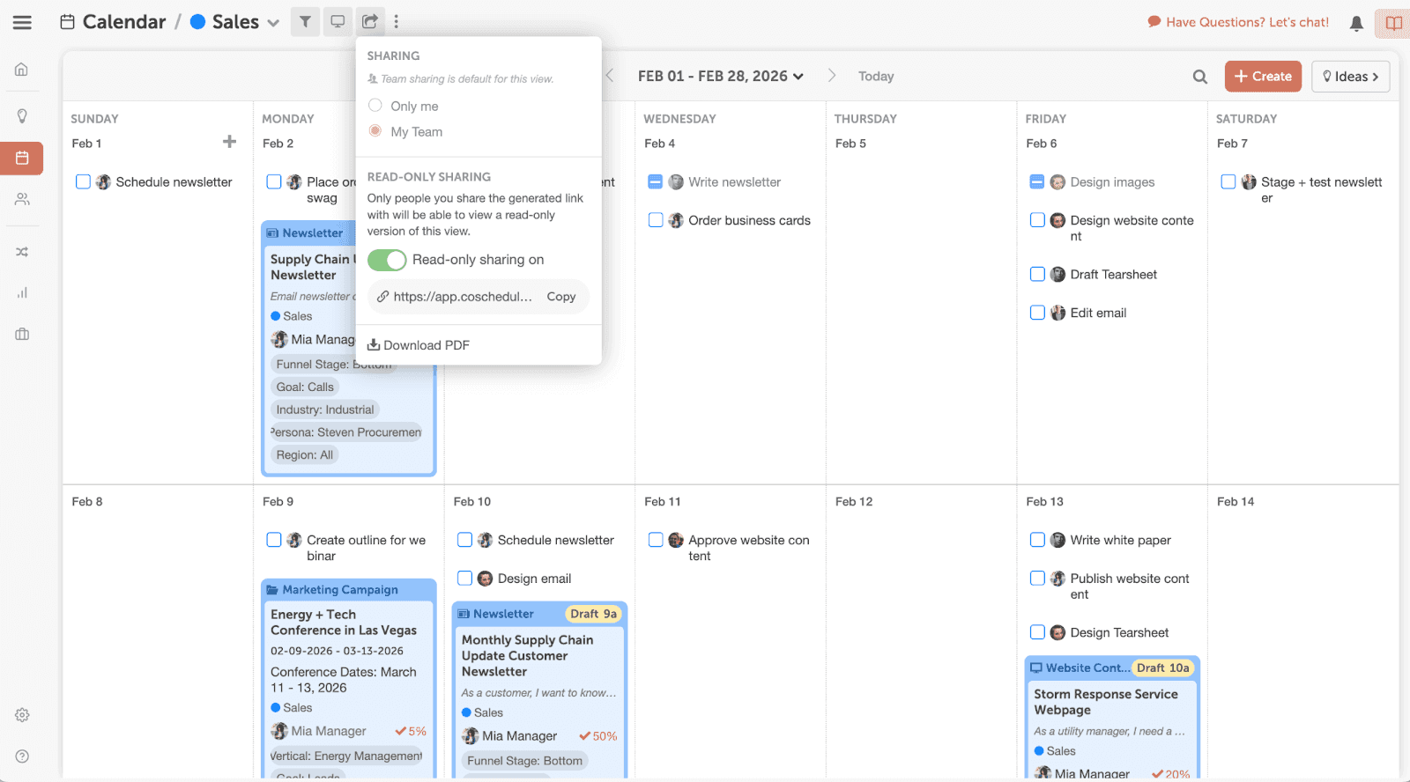
Task: Click the Calendar breadcrumb title
Action: (x=124, y=22)
